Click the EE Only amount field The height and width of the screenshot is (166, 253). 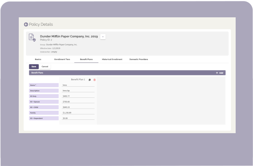coord(78,96)
